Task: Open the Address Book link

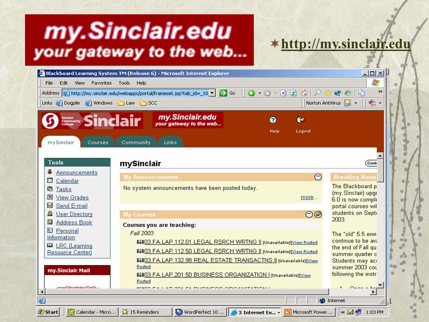Action: [x=74, y=222]
